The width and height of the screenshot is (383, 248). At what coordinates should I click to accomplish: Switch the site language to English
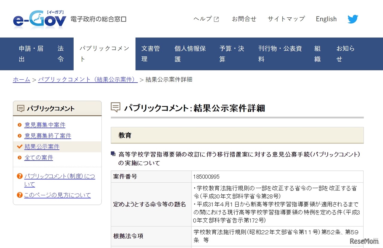pyautogui.click(x=326, y=19)
